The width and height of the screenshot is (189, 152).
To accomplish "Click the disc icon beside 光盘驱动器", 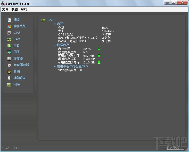I will [x=9, y=65].
